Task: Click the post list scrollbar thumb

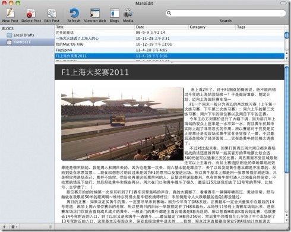Action: click(x=286, y=35)
